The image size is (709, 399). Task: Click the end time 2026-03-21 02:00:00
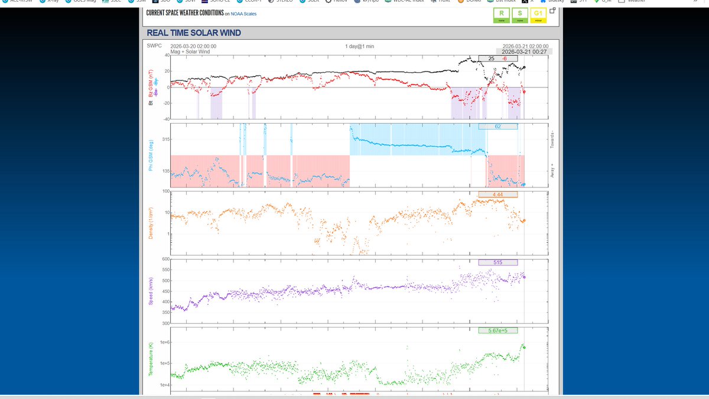(525, 46)
